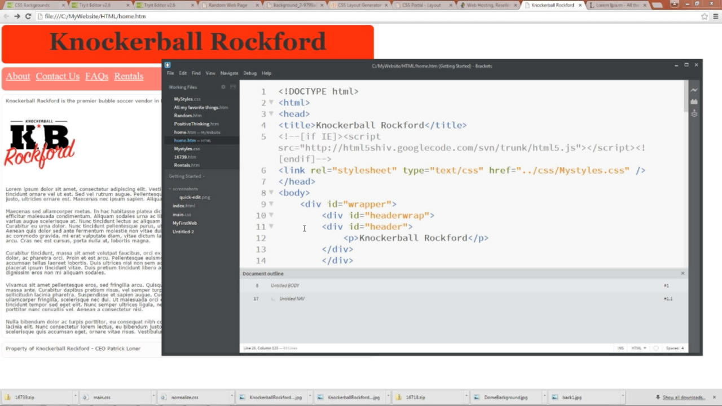The width and height of the screenshot is (722, 406).
Task: Select PositiveThinking.htm in Working Files
Action: click(196, 123)
